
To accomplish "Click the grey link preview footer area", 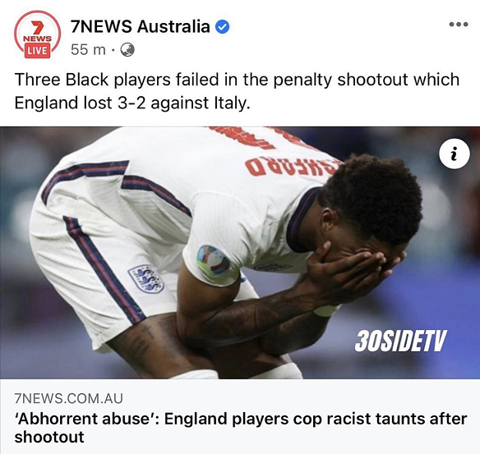I will (x=240, y=416).
